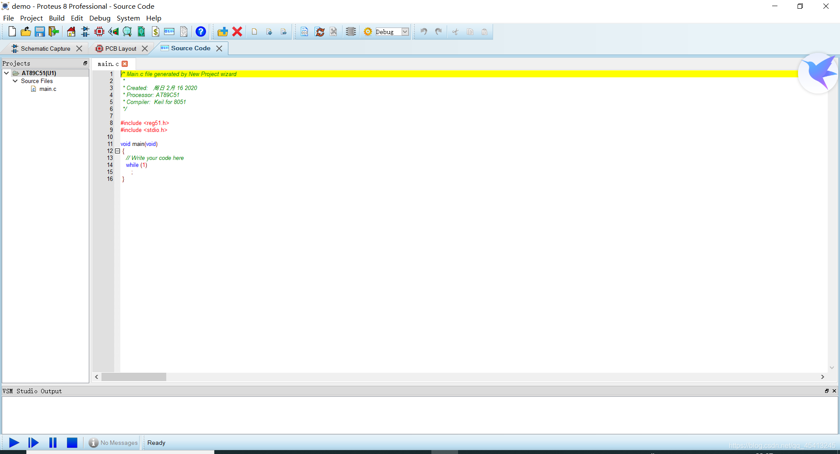The height and width of the screenshot is (454, 840).
Task: Open the Debug menu
Action: tap(100, 18)
